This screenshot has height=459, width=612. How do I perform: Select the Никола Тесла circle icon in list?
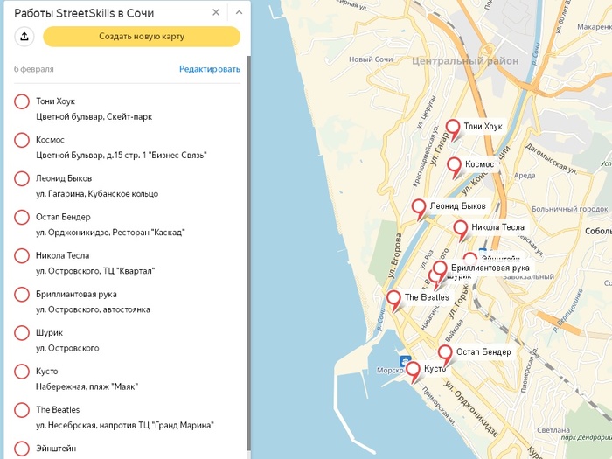22,256
